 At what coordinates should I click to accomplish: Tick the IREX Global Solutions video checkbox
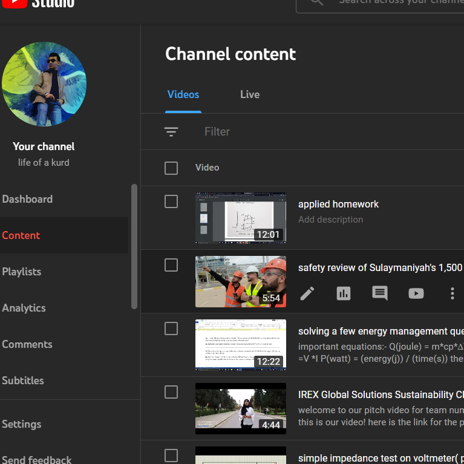[x=171, y=392]
